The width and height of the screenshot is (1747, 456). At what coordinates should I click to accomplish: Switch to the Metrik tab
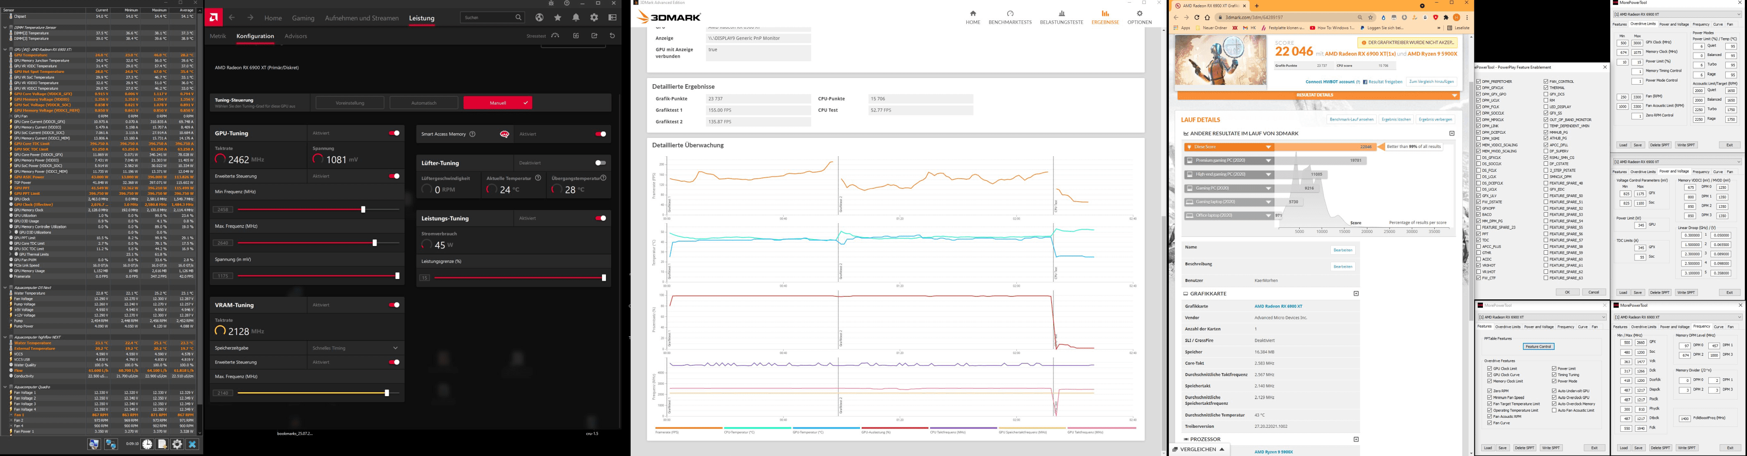pos(218,36)
